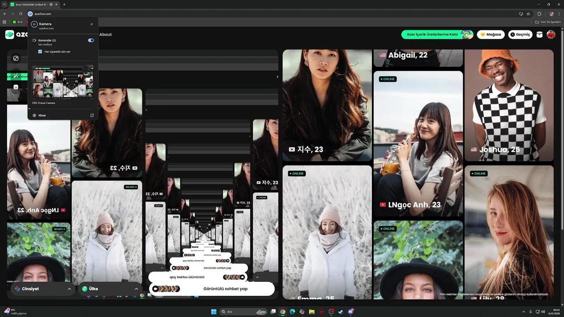Click the install app icon in address bar
Image resolution: width=564 pixels, height=317 pixels.
[521, 14]
